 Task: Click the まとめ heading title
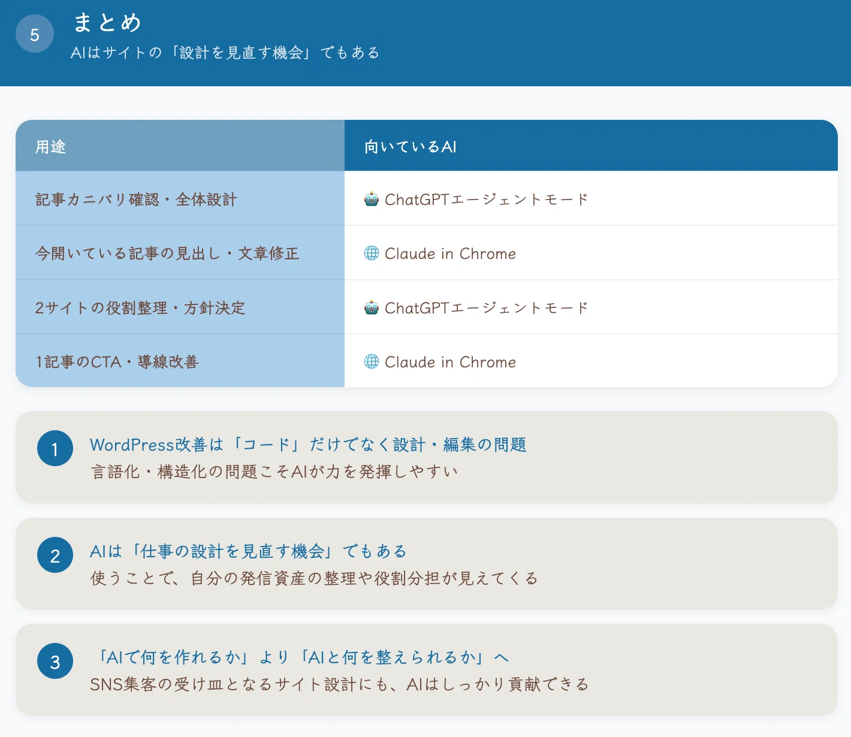pyautogui.click(x=107, y=22)
